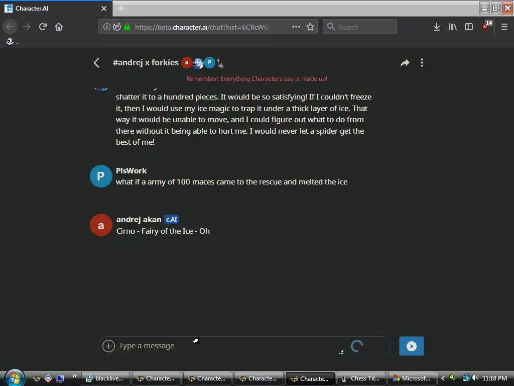Click the show desktop quick launch icon

click(60, 378)
